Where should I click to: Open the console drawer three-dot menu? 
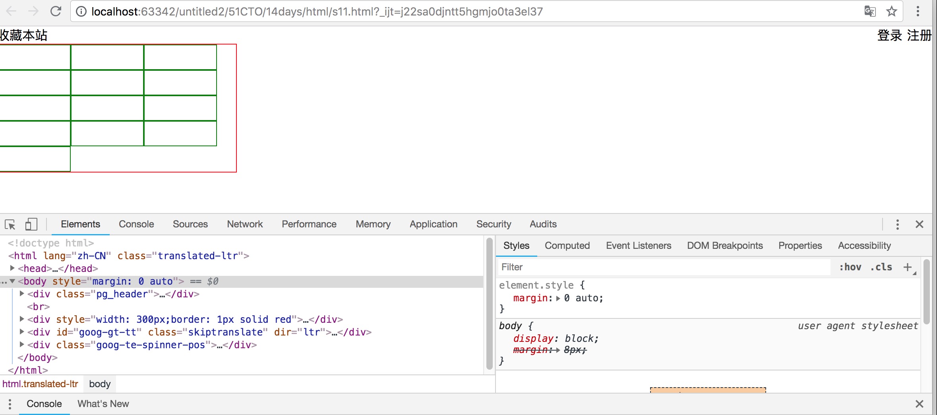coord(10,404)
